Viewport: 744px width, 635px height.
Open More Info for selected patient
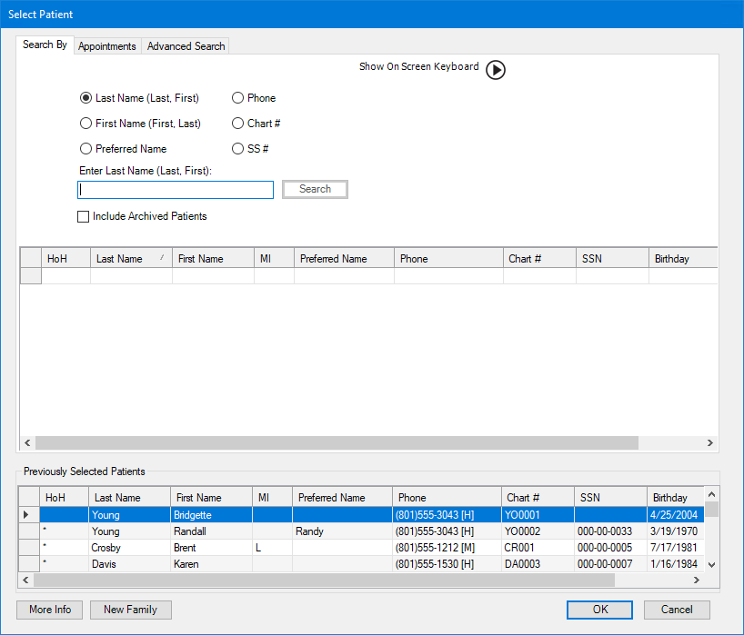click(50, 610)
